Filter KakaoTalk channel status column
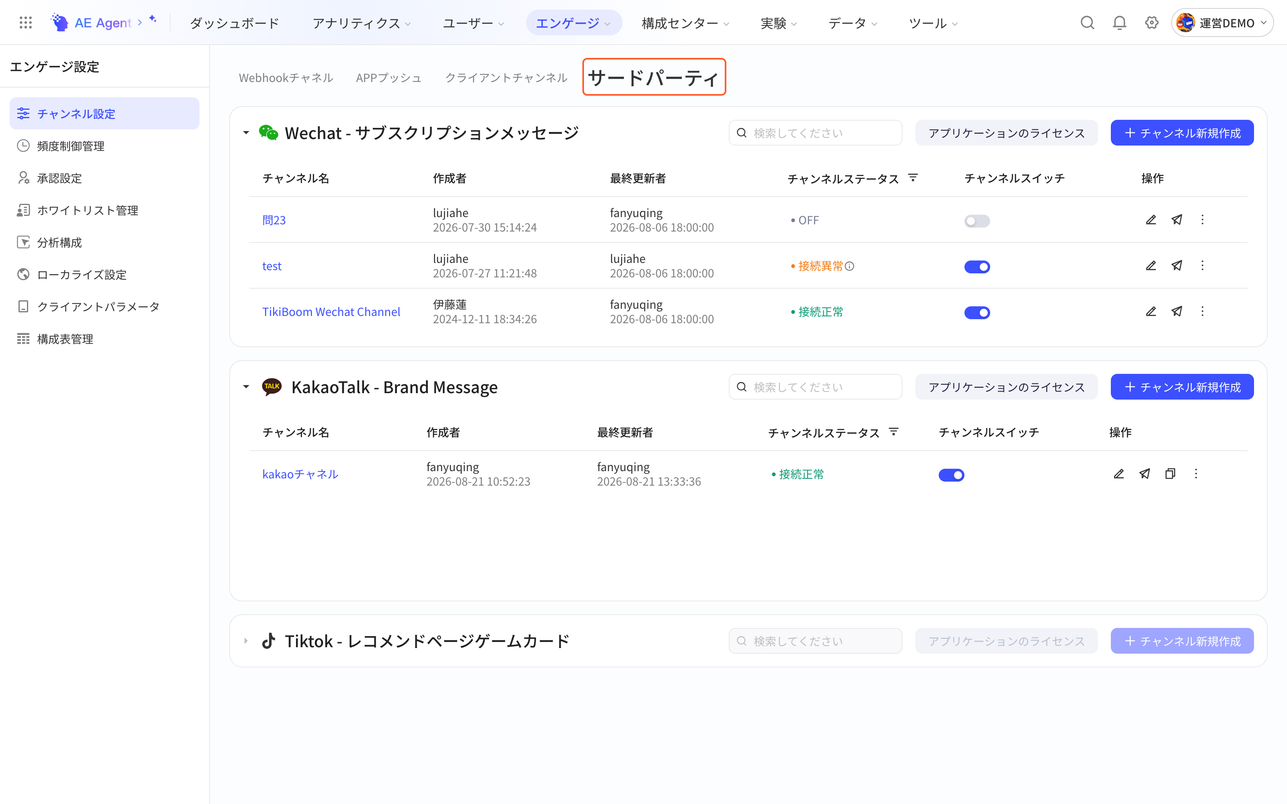 click(x=894, y=432)
